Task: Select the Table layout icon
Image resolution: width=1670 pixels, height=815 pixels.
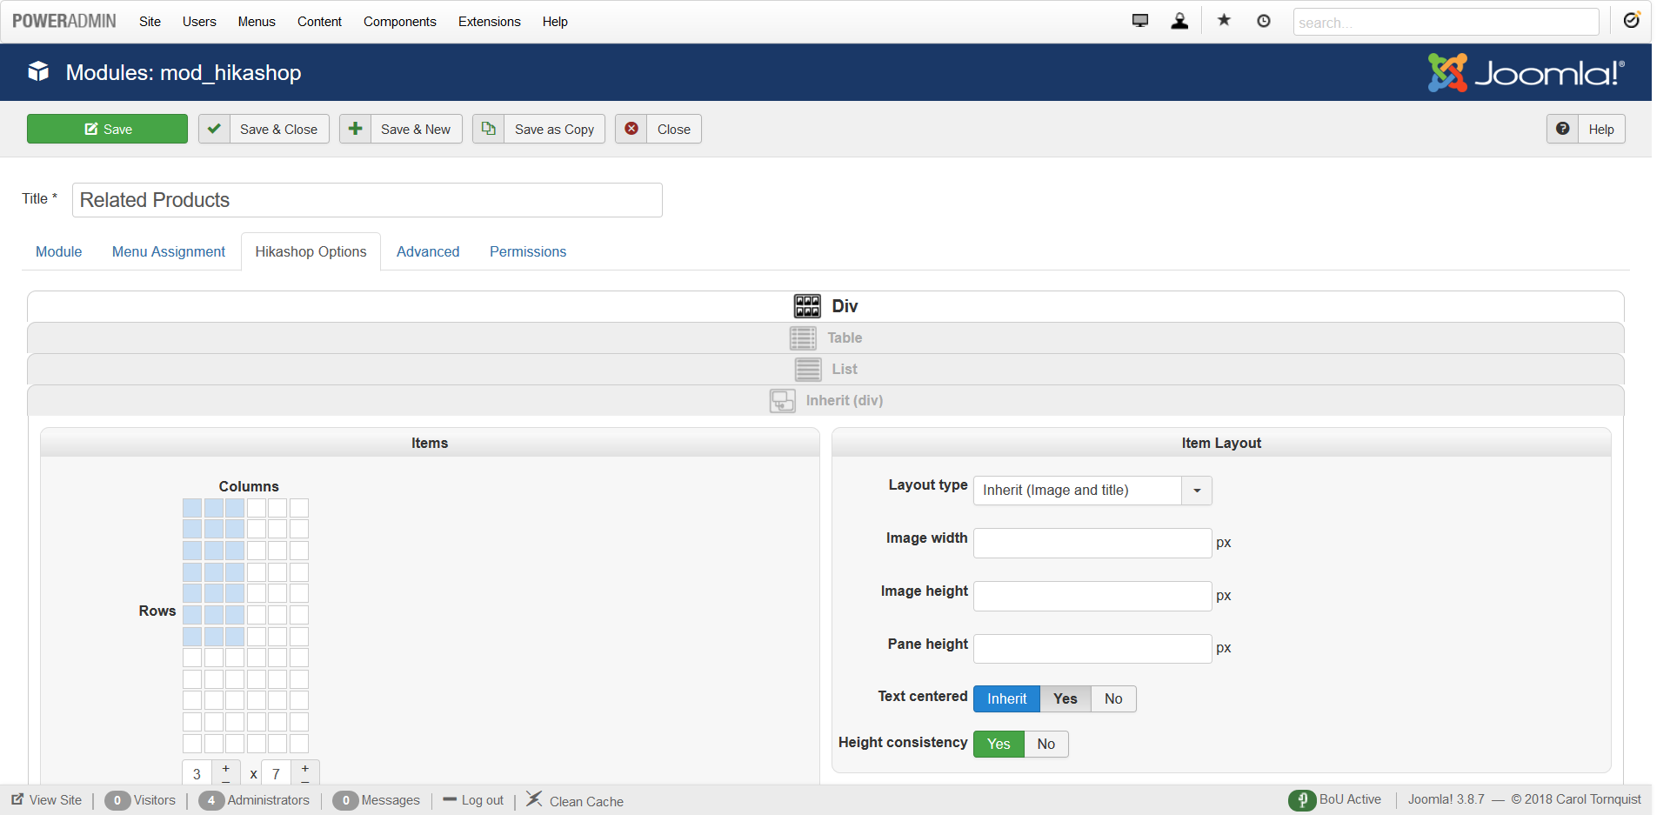Action: pyautogui.click(x=803, y=338)
